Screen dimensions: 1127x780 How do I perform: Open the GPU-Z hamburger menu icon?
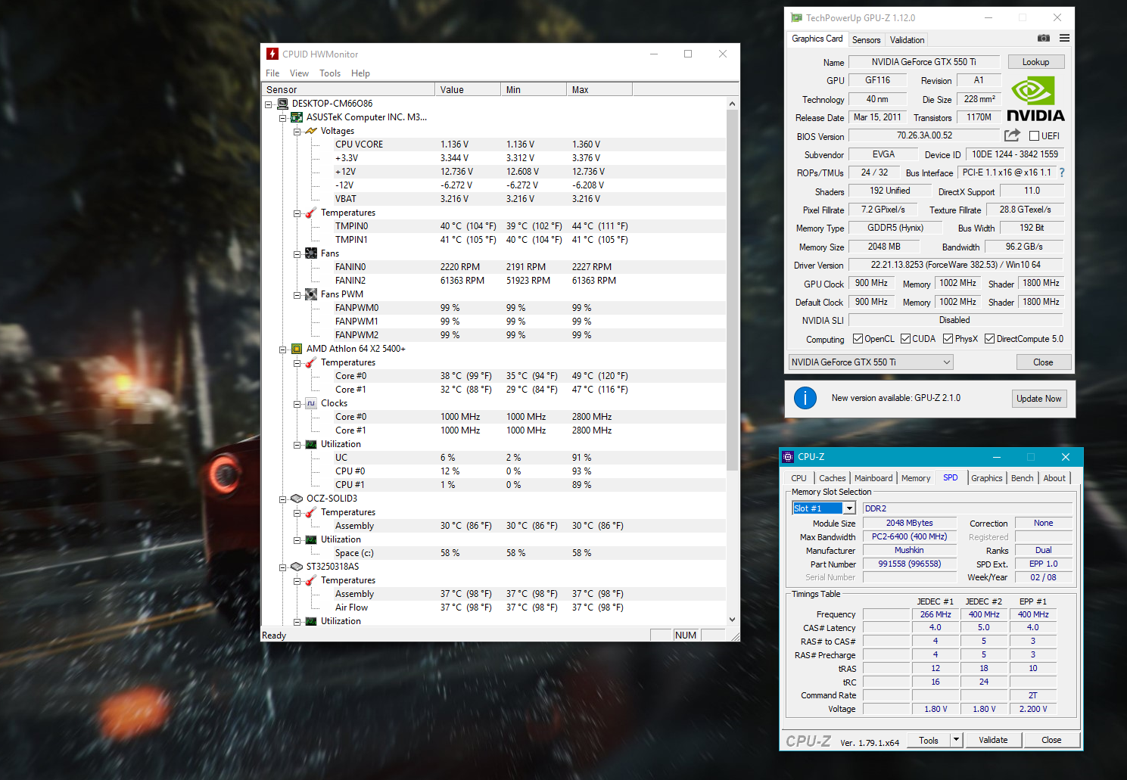click(1064, 38)
